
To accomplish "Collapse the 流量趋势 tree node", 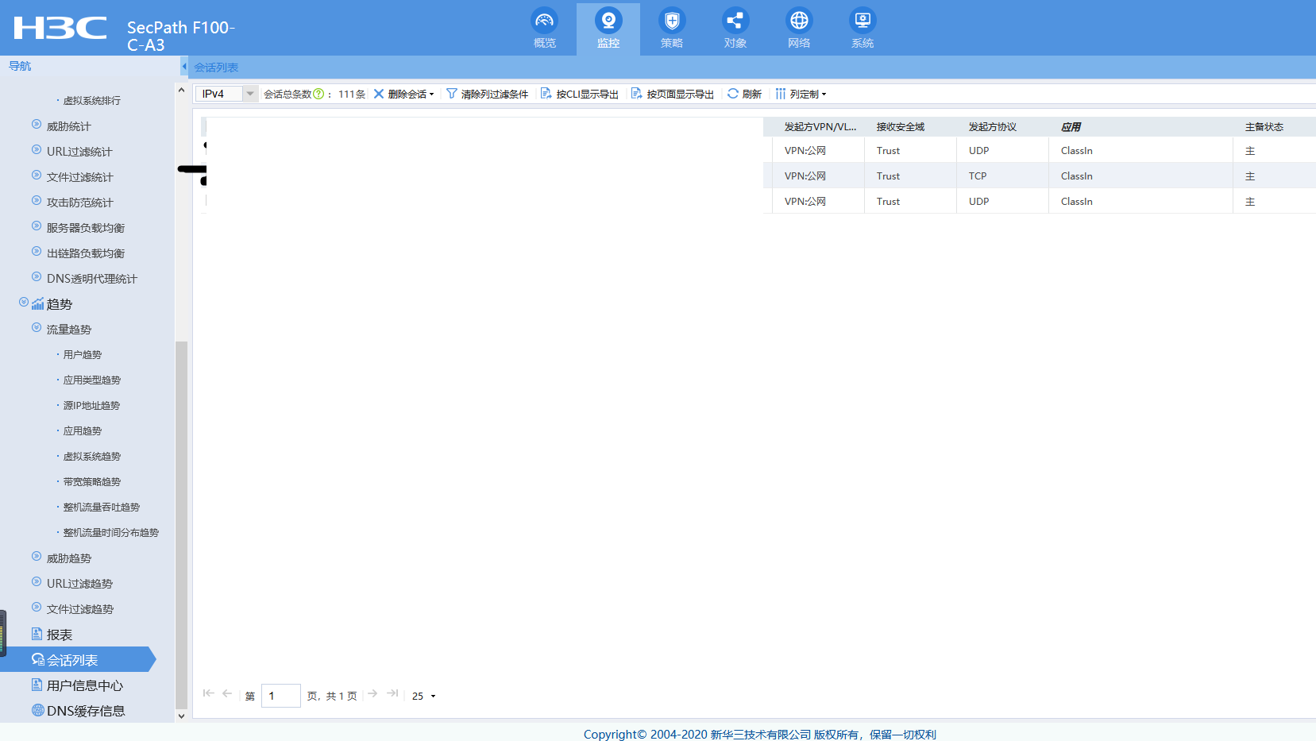I will [37, 328].
